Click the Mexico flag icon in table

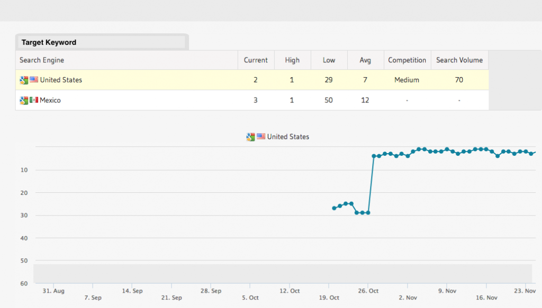pyautogui.click(x=34, y=100)
